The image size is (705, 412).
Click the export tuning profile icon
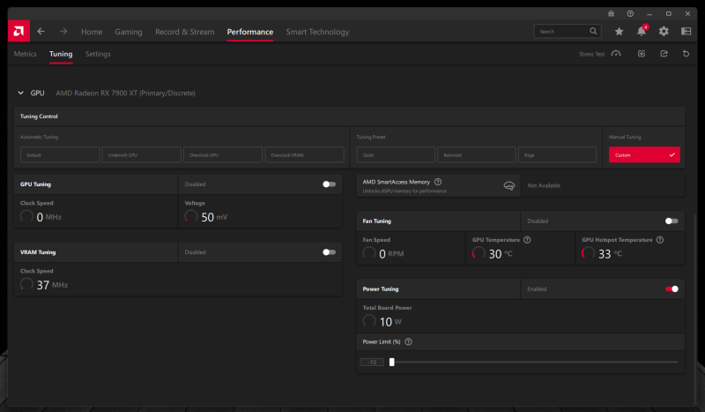[664, 54]
